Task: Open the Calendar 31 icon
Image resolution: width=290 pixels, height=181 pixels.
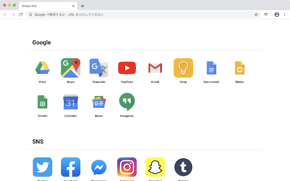Action: coord(71,102)
